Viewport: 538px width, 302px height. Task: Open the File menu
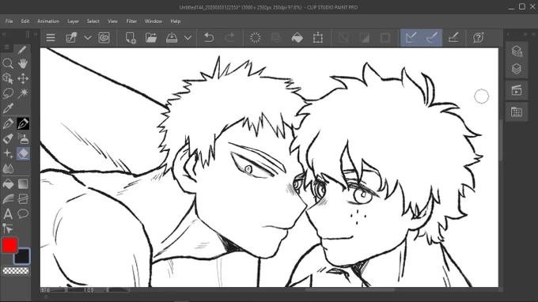(x=9, y=21)
